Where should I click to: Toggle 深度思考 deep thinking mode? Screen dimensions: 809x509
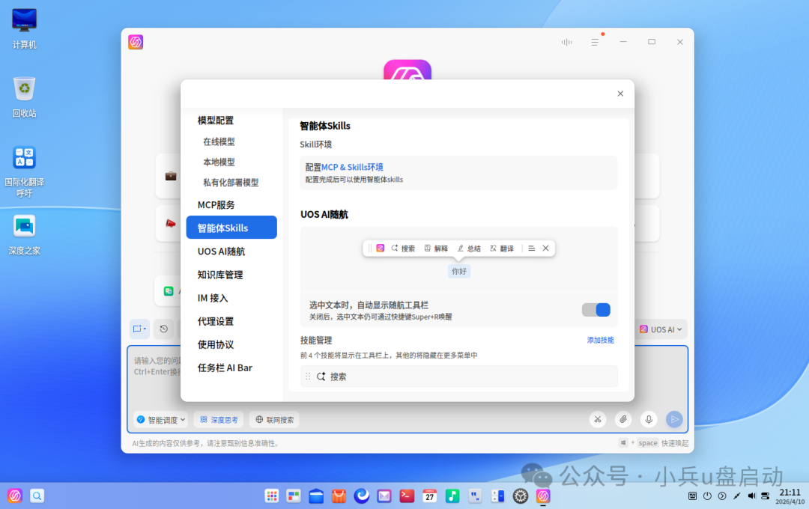coord(218,419)
